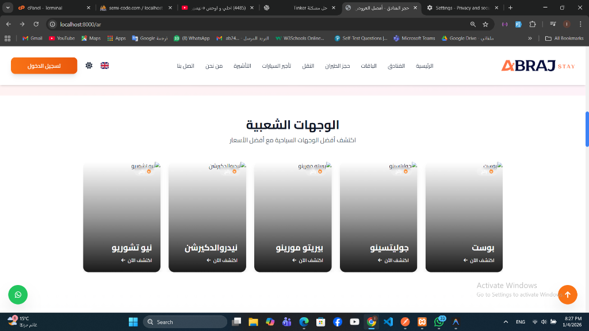The height and width of the screenshot is (331, 589).
Task: Switch to the semi-code.com / localhost tab
Action: pyautogui.click(x=136, y=7)
